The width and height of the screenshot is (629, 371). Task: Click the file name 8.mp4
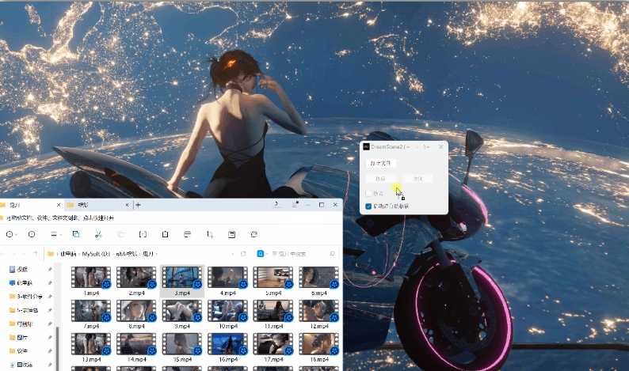[x=136, y=327]
